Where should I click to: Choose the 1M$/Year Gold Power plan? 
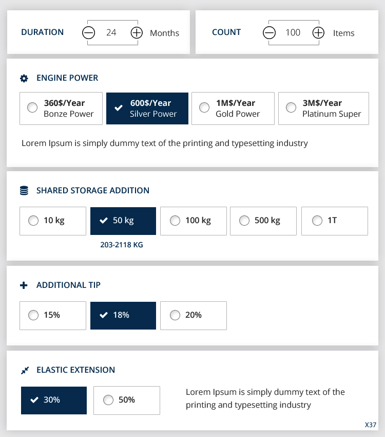(x=233, y=108)
